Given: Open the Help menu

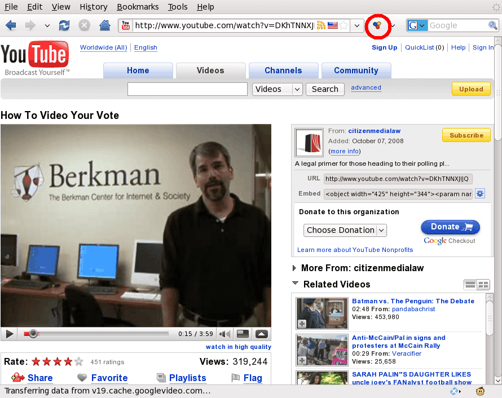Looking at the screenshot, I should [205, 7].
